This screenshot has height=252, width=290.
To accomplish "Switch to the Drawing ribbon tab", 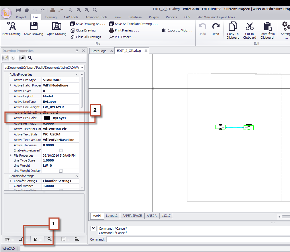I will coord(51,17).
